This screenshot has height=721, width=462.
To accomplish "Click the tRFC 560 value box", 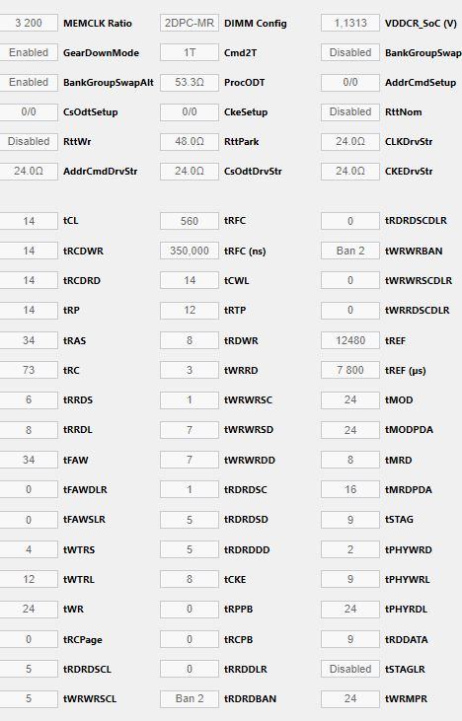I will tap(190, 221).
